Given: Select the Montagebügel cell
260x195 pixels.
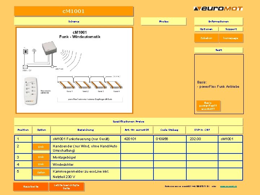Looking at the screenshot, I should click(x=85, y=157).
